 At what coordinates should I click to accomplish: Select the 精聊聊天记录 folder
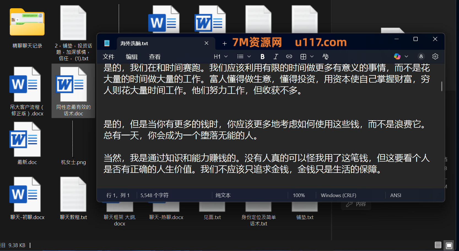tap(27, 28)
